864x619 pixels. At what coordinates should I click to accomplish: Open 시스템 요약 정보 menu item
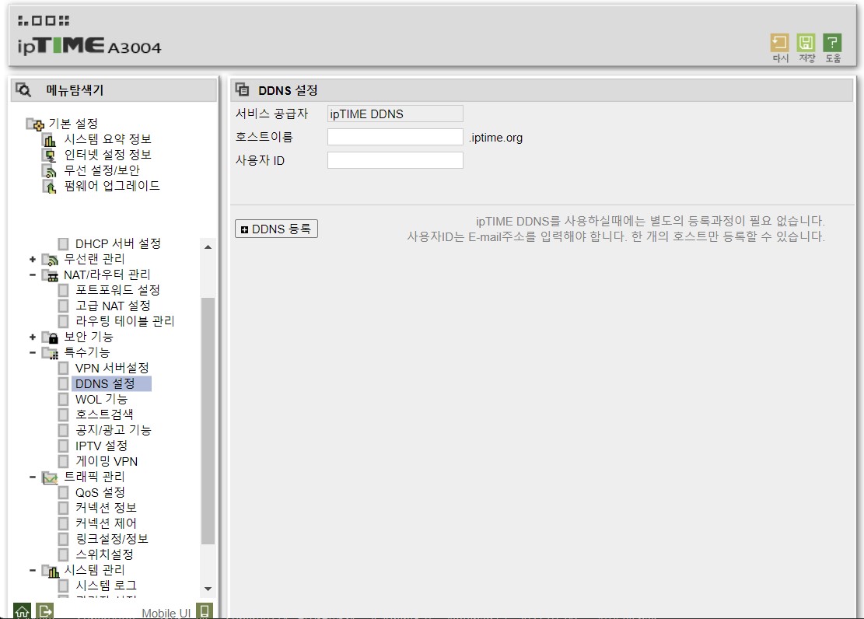coord(107,139)
